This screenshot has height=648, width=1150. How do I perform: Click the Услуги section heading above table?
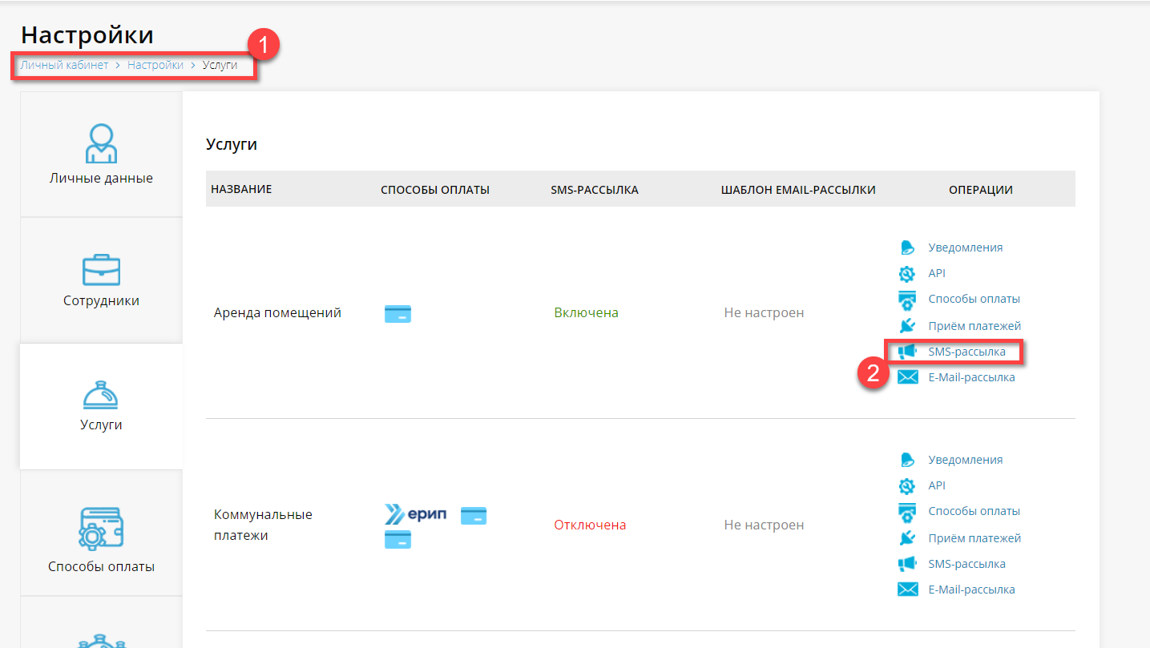(232, 145)
